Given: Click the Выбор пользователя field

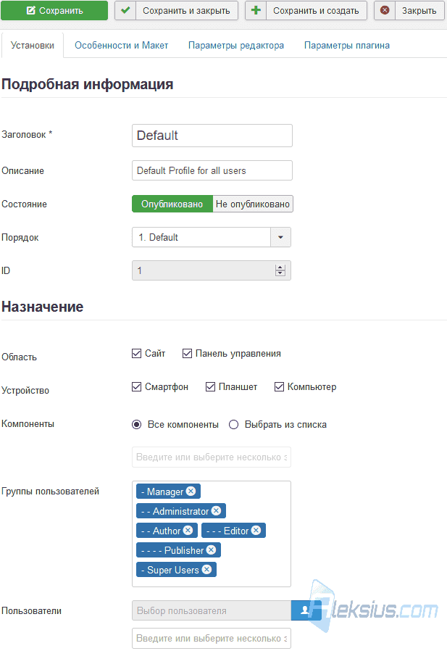Looking at the screenshot, I should click(x=212, y=610).
